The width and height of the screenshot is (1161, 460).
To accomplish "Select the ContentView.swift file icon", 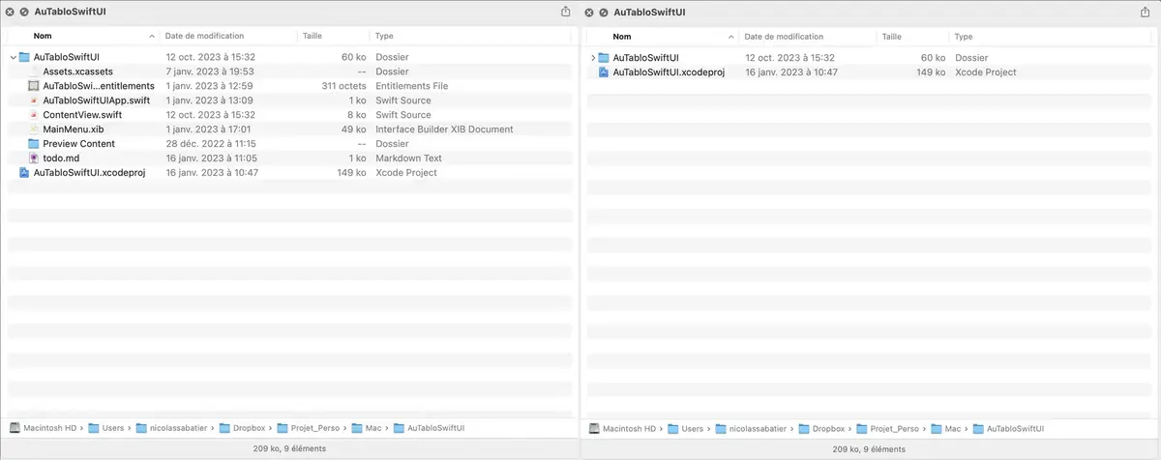I will tap(34, 115).
